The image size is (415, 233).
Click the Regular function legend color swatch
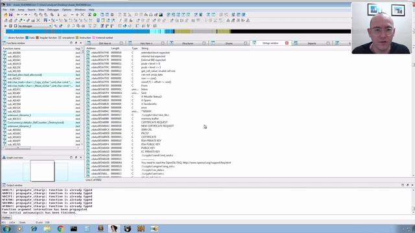pyautogui.click(x=38, y=38)
